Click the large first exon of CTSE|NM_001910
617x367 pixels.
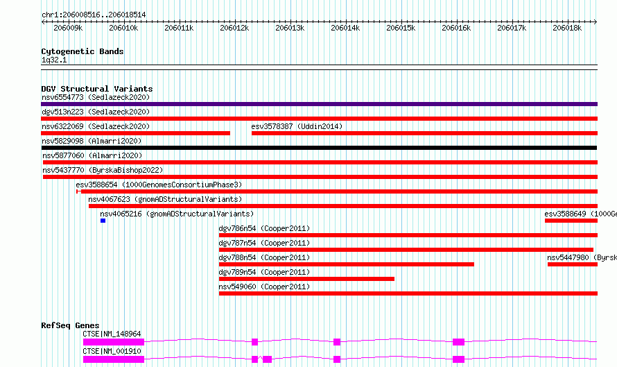[114, 359]
